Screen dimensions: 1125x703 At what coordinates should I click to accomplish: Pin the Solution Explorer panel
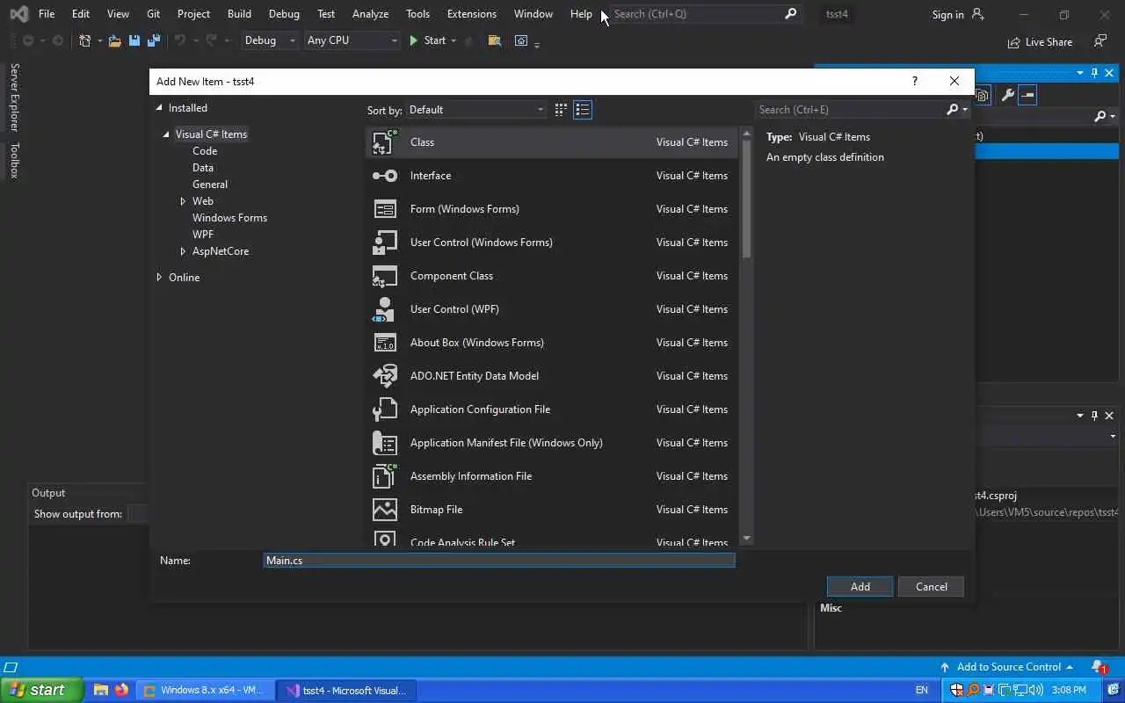point(1094,73)
